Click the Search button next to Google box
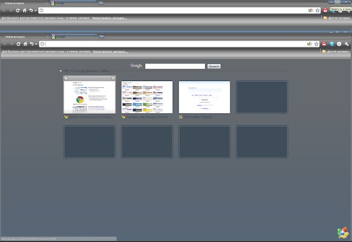The width and height of the screenshot is (352, 242). (213, 66)
